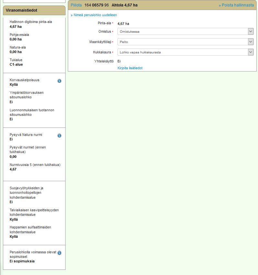Screen dimensions: 258x275
Task: Click the C1-alue value under Tukialue
Action: (16, 64)
